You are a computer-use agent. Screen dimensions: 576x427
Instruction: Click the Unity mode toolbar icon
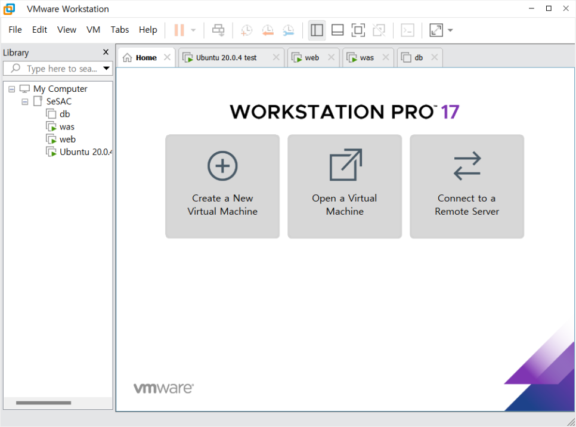379,30
